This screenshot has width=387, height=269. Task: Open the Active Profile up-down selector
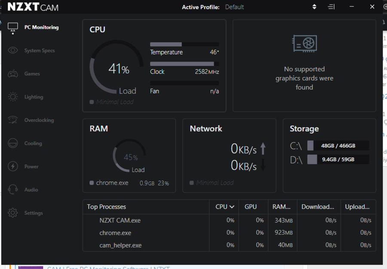(x=314, y=7)
